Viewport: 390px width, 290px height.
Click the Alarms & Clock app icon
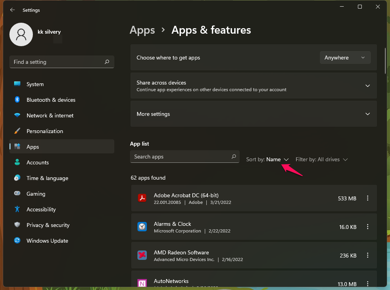click(142, 227)
